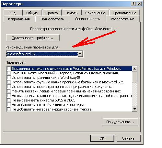Enable Использовать параметры принтера checkbox

(9, 87)
